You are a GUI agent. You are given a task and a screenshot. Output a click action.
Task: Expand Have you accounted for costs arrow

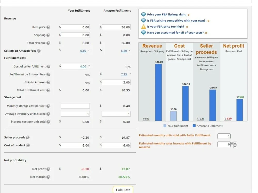tap(206, 33)
